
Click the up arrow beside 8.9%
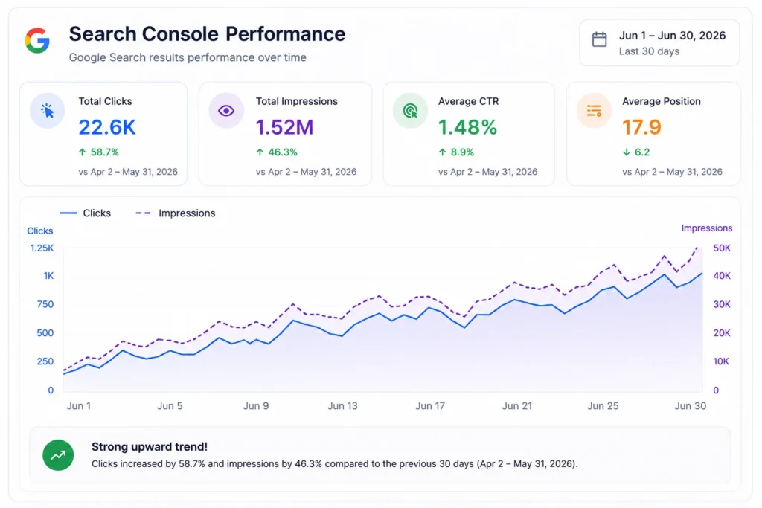[x=442, y=152]
